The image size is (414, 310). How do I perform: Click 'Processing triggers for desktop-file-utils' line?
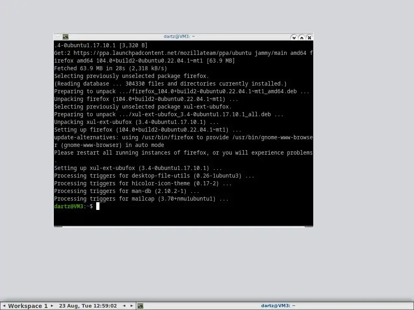(x=154, y=176)
